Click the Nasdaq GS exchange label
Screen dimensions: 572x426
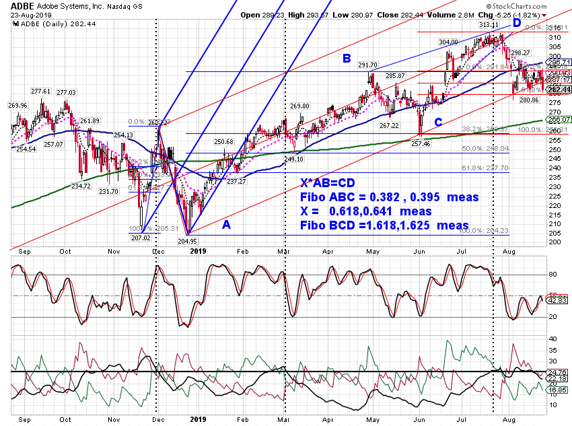[x=124, y=7]
